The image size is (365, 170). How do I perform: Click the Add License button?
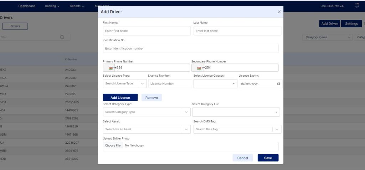point(120,98)
